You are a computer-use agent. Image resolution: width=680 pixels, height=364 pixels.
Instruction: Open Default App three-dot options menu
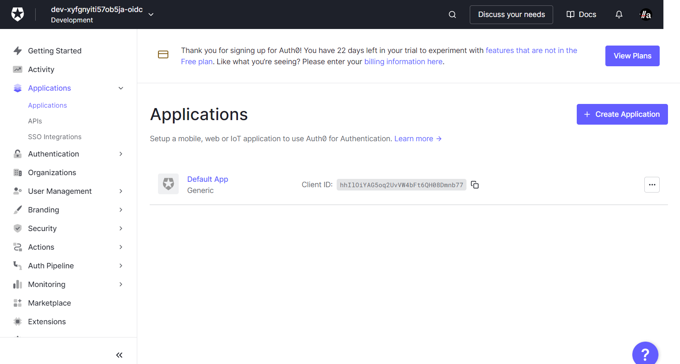pos(652,185)
